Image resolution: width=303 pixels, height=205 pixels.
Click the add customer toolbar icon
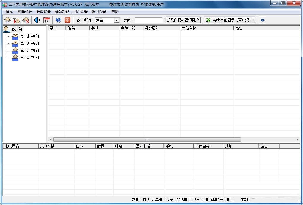(7, 20)
